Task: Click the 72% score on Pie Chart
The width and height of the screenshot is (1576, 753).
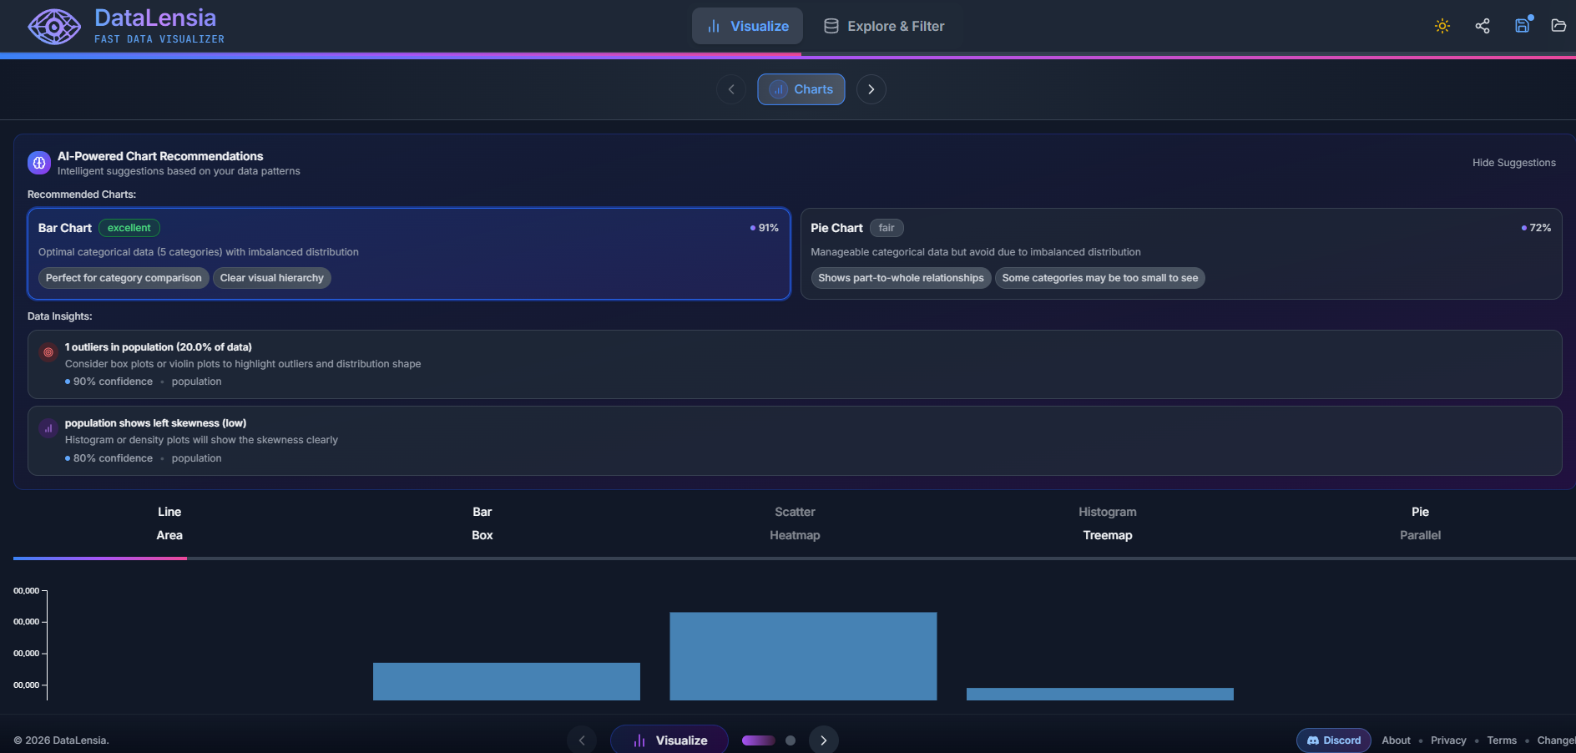Action: tap(1536, 228)
